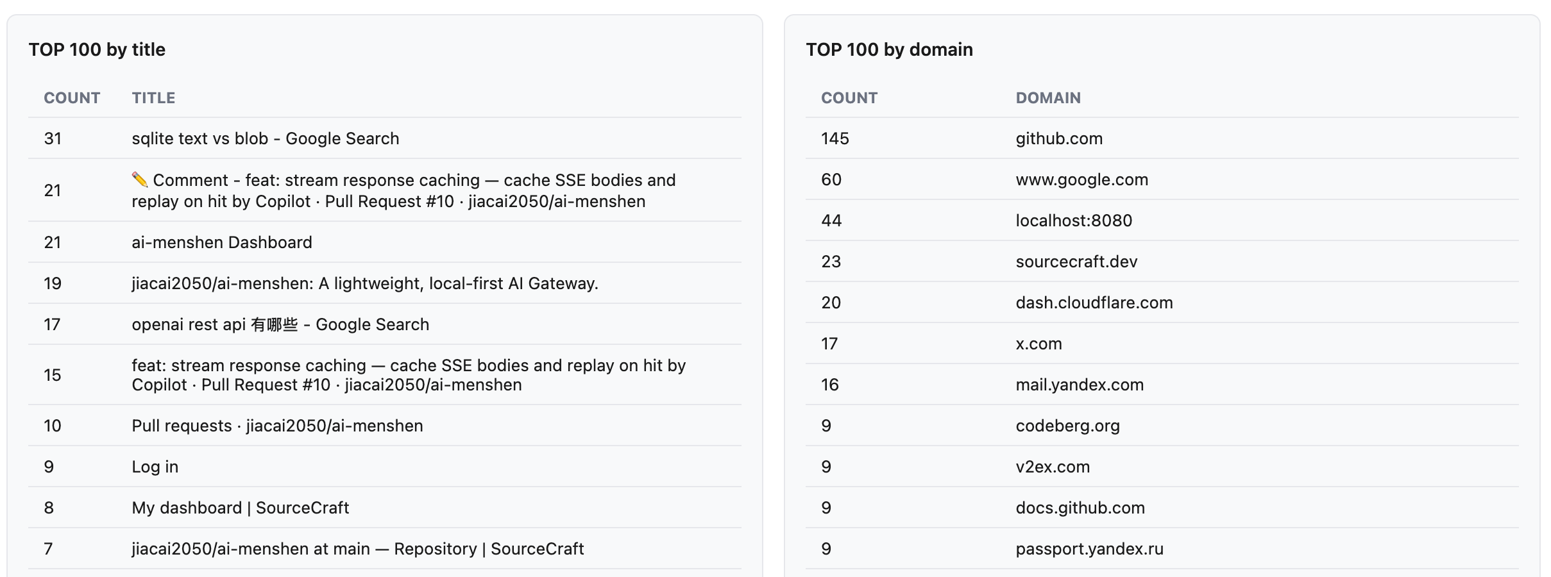Click count 9 beside the Log in row
Viewport: 1551px width, 577px height.
click(49, 467)
